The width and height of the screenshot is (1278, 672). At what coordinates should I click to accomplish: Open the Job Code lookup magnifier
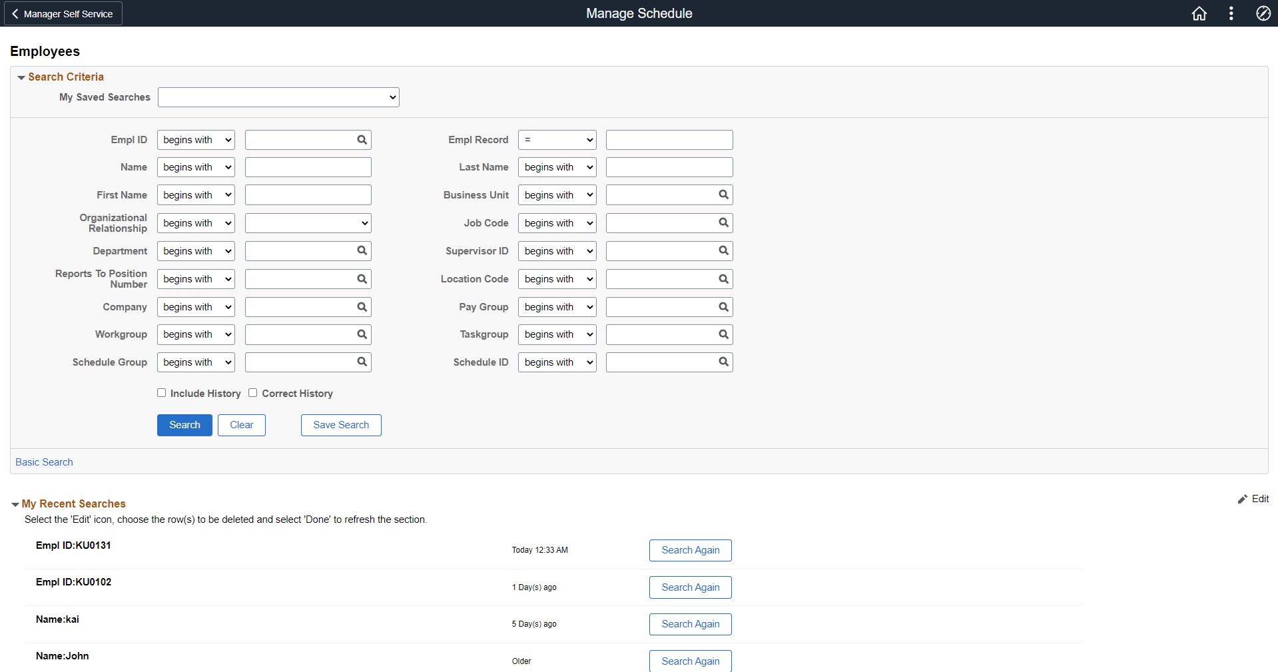[x=724, y=222]
